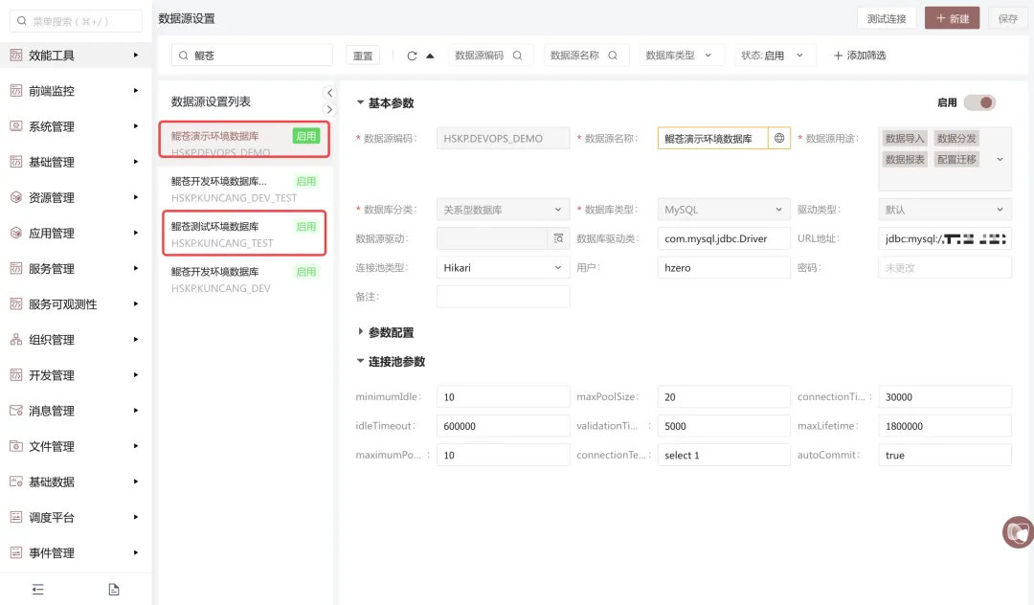Open the document icon at sidebar bottom
The height and width of the screenshot is (605, 1034).
pyautogui.click(x=113, y=589)
